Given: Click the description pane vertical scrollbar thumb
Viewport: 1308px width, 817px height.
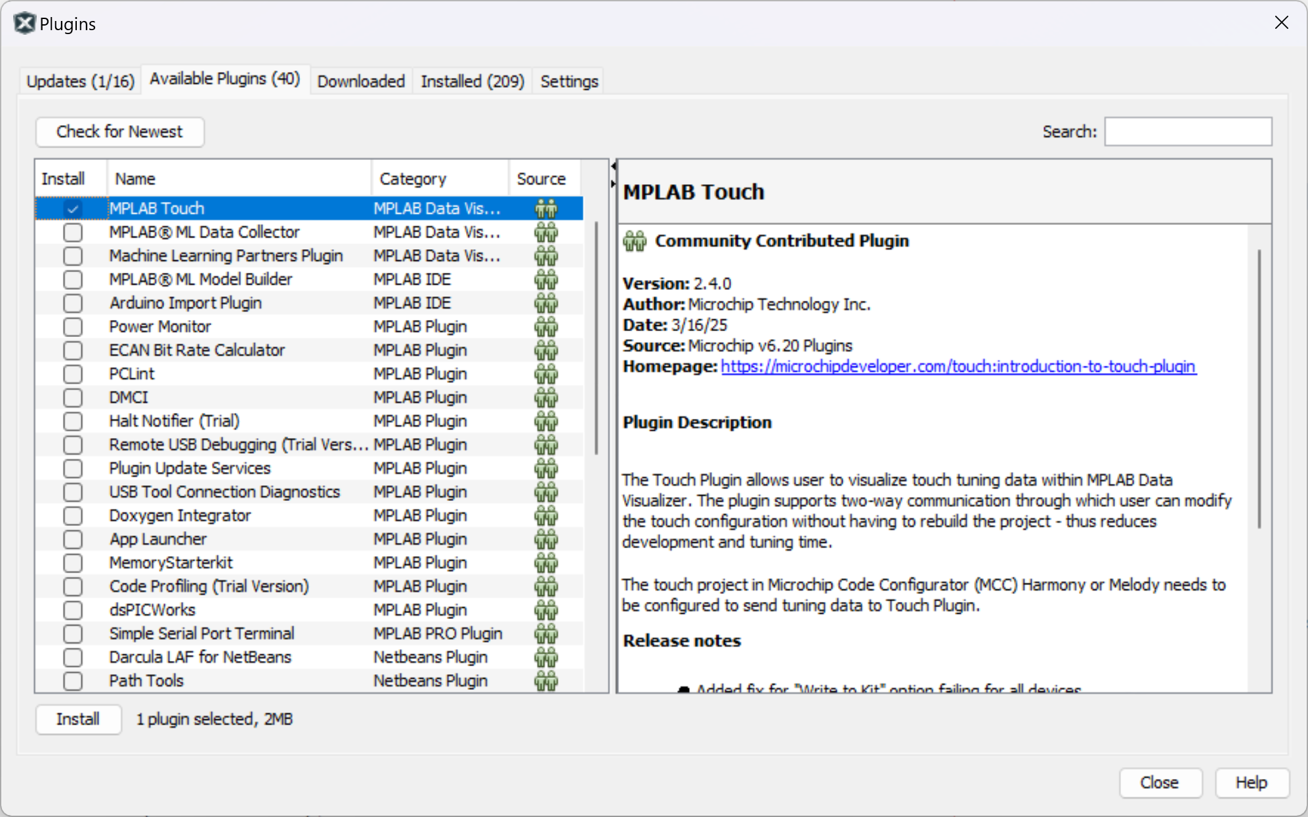Looking at the screenshot, I should tap(1259, 388).
